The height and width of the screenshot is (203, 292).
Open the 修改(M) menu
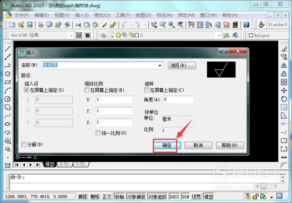coord(186,15)
